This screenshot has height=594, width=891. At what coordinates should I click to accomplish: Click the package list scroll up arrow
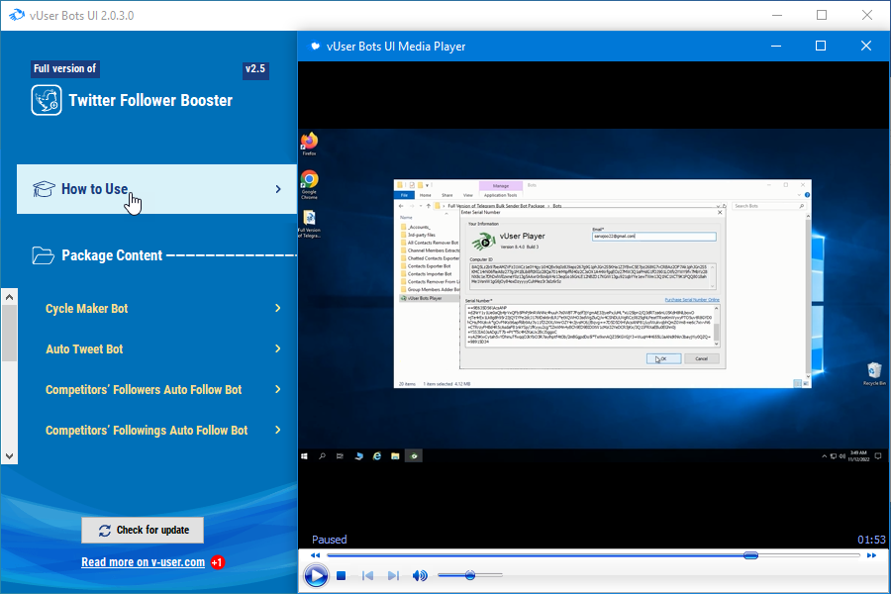point(9,297)
